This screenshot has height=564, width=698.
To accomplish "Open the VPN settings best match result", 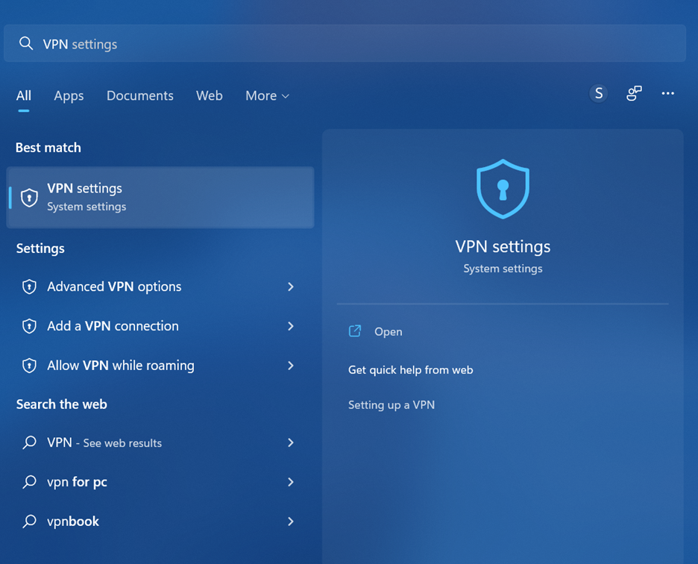I will [x=160, y=198].
